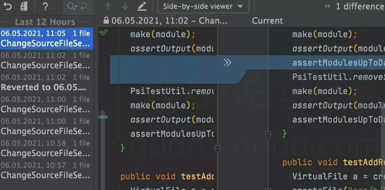Click the blue change marker on scrollbar
The image size is (385, 190).
click(103, 117)
